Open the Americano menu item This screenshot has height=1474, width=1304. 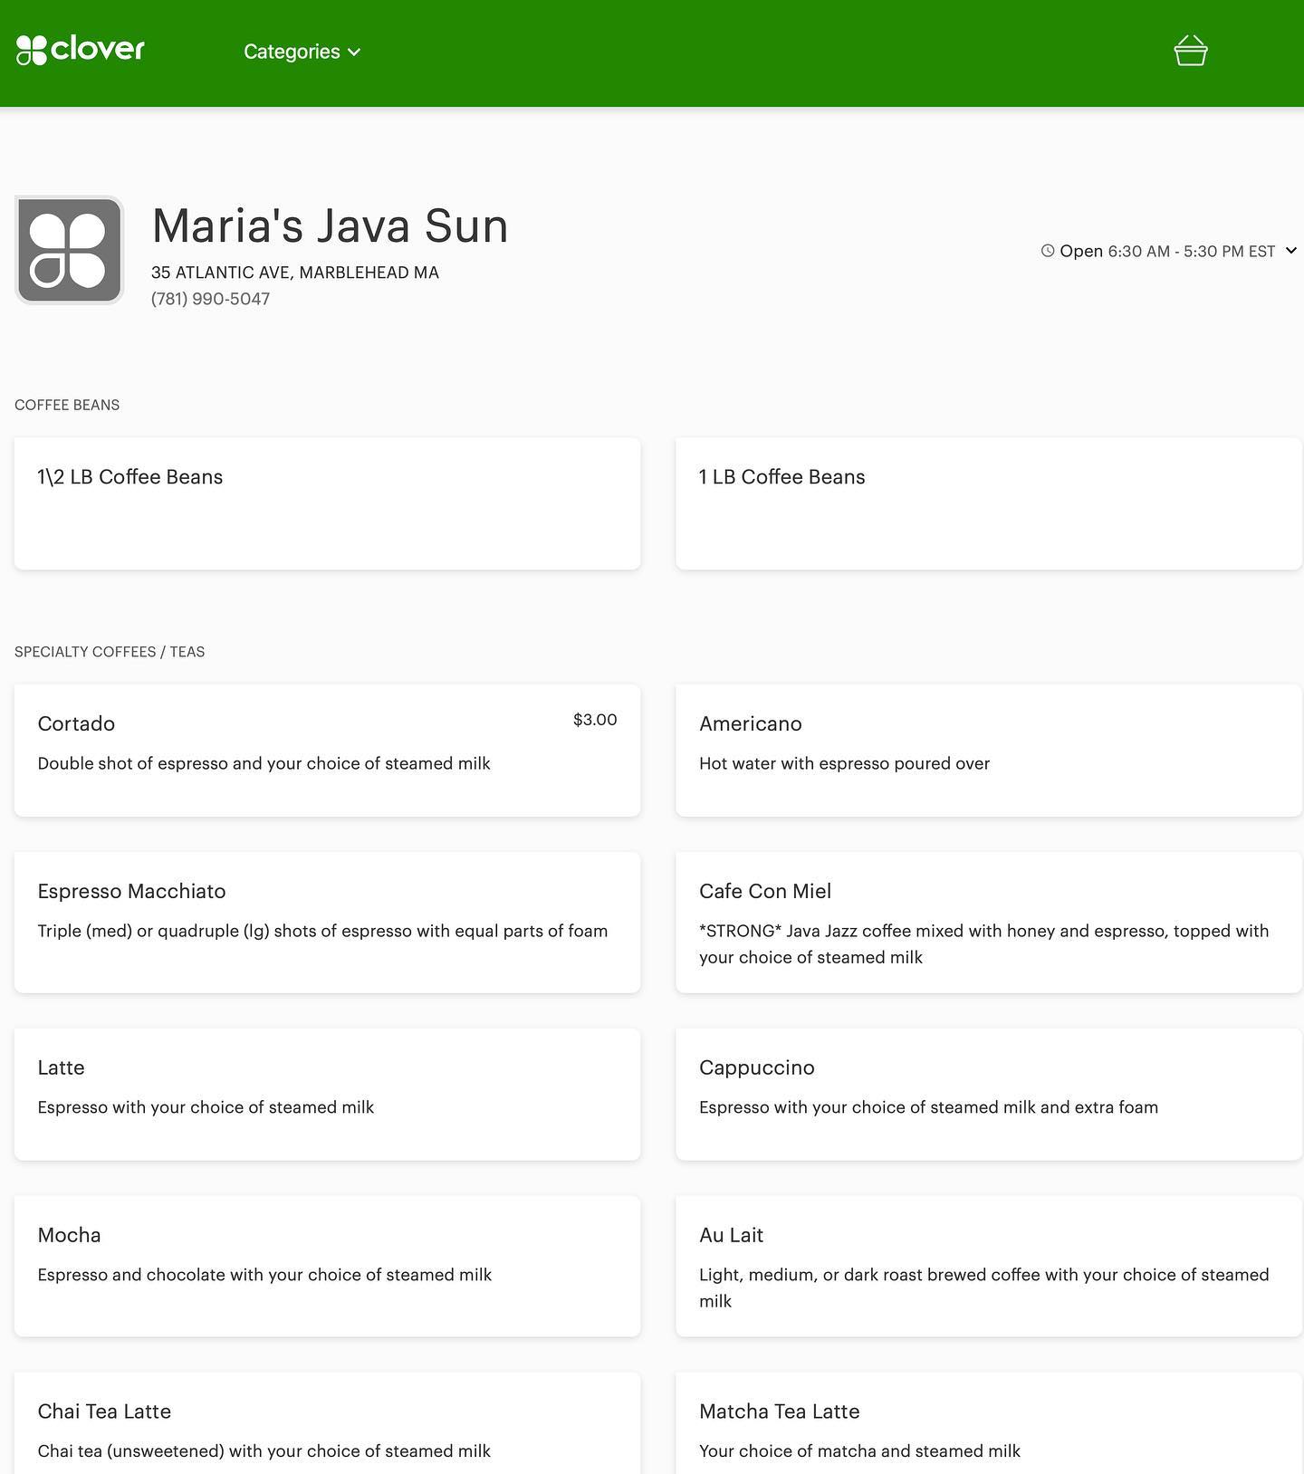(988, 750)
